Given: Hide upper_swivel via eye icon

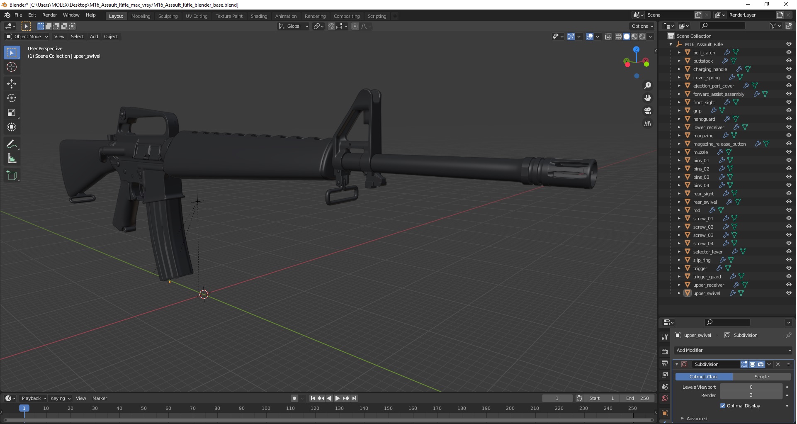Looking at the screenshot, I should [x=789, y=293].
